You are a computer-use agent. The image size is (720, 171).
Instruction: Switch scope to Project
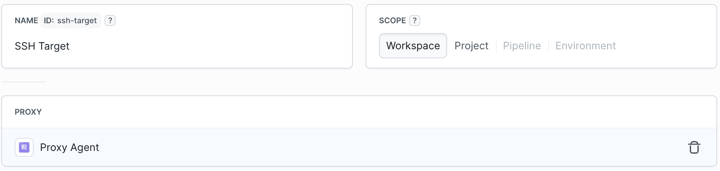point(471,46)
